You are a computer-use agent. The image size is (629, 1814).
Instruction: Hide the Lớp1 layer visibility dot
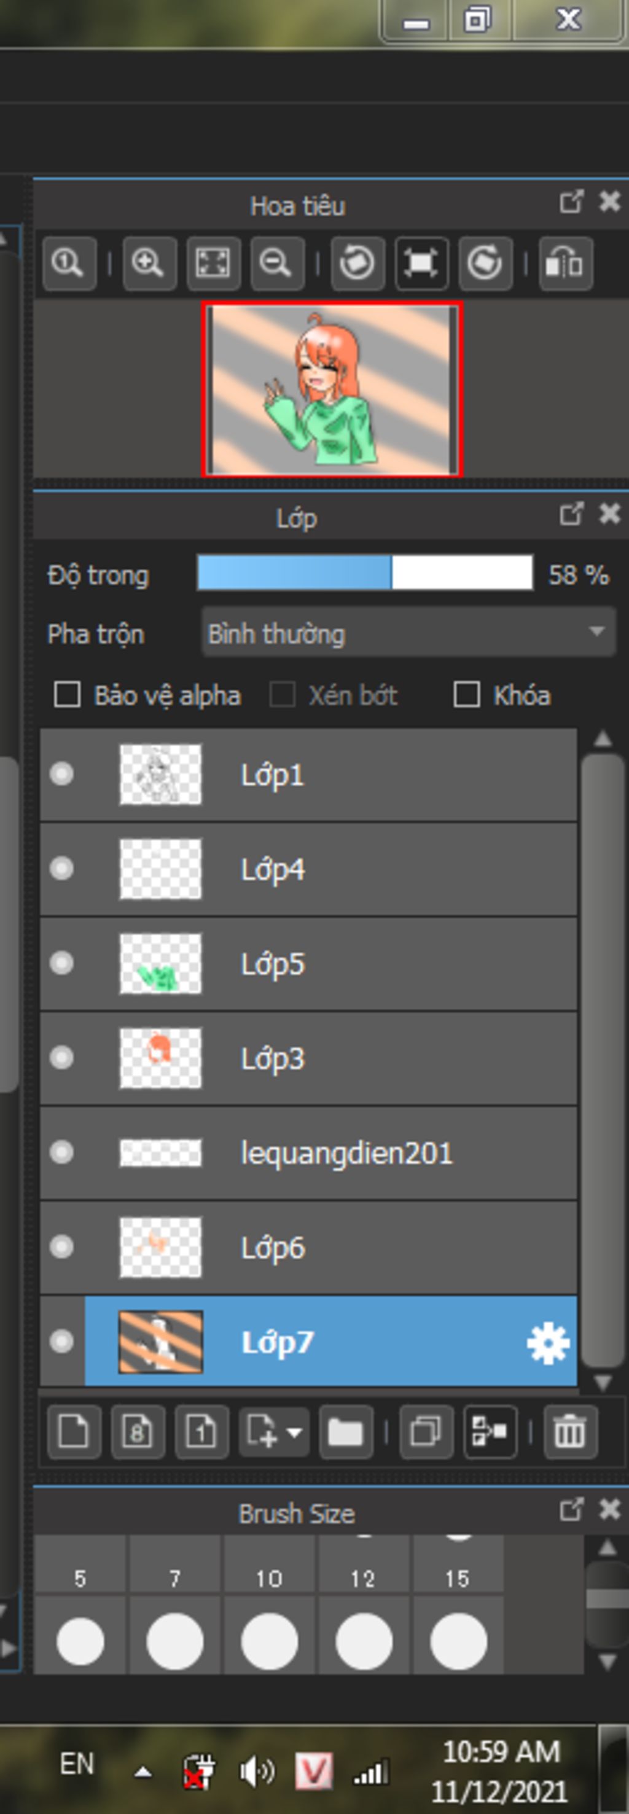pyautogui.click(x=62, y=774)
